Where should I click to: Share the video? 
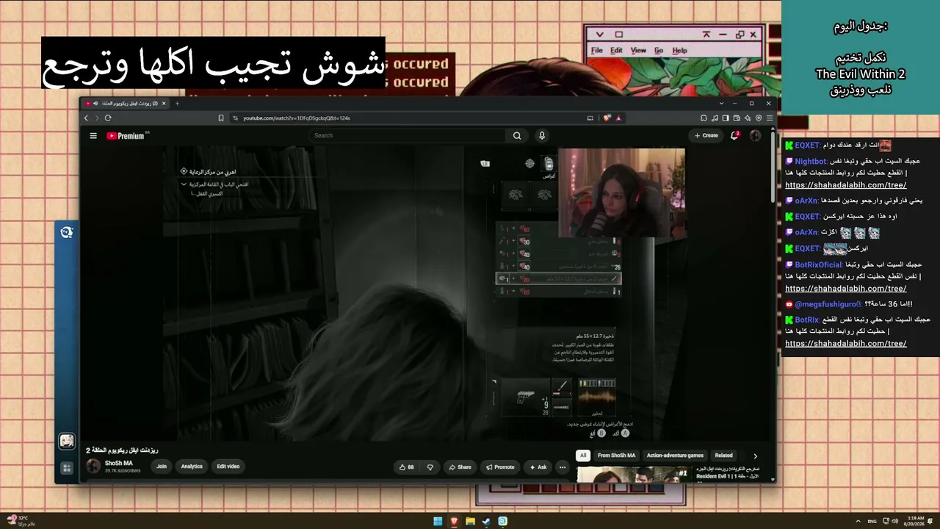(x=460, y=467)
